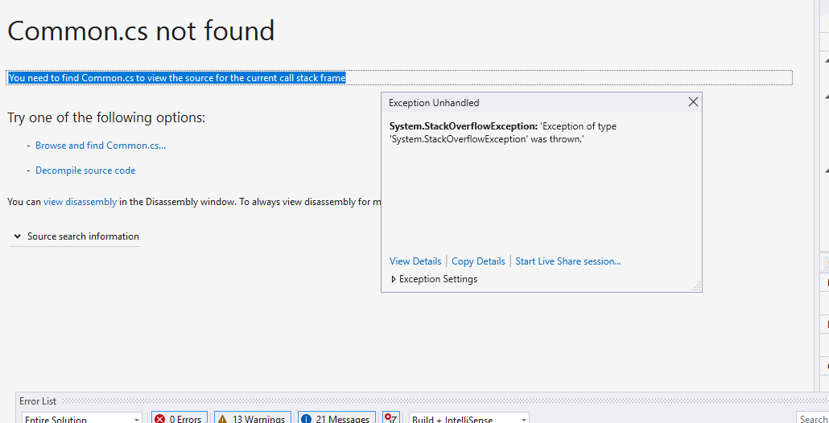Viewport: 829px width, 423px height.
Task: Click the Error List panel title
Action: pos(38,400)
